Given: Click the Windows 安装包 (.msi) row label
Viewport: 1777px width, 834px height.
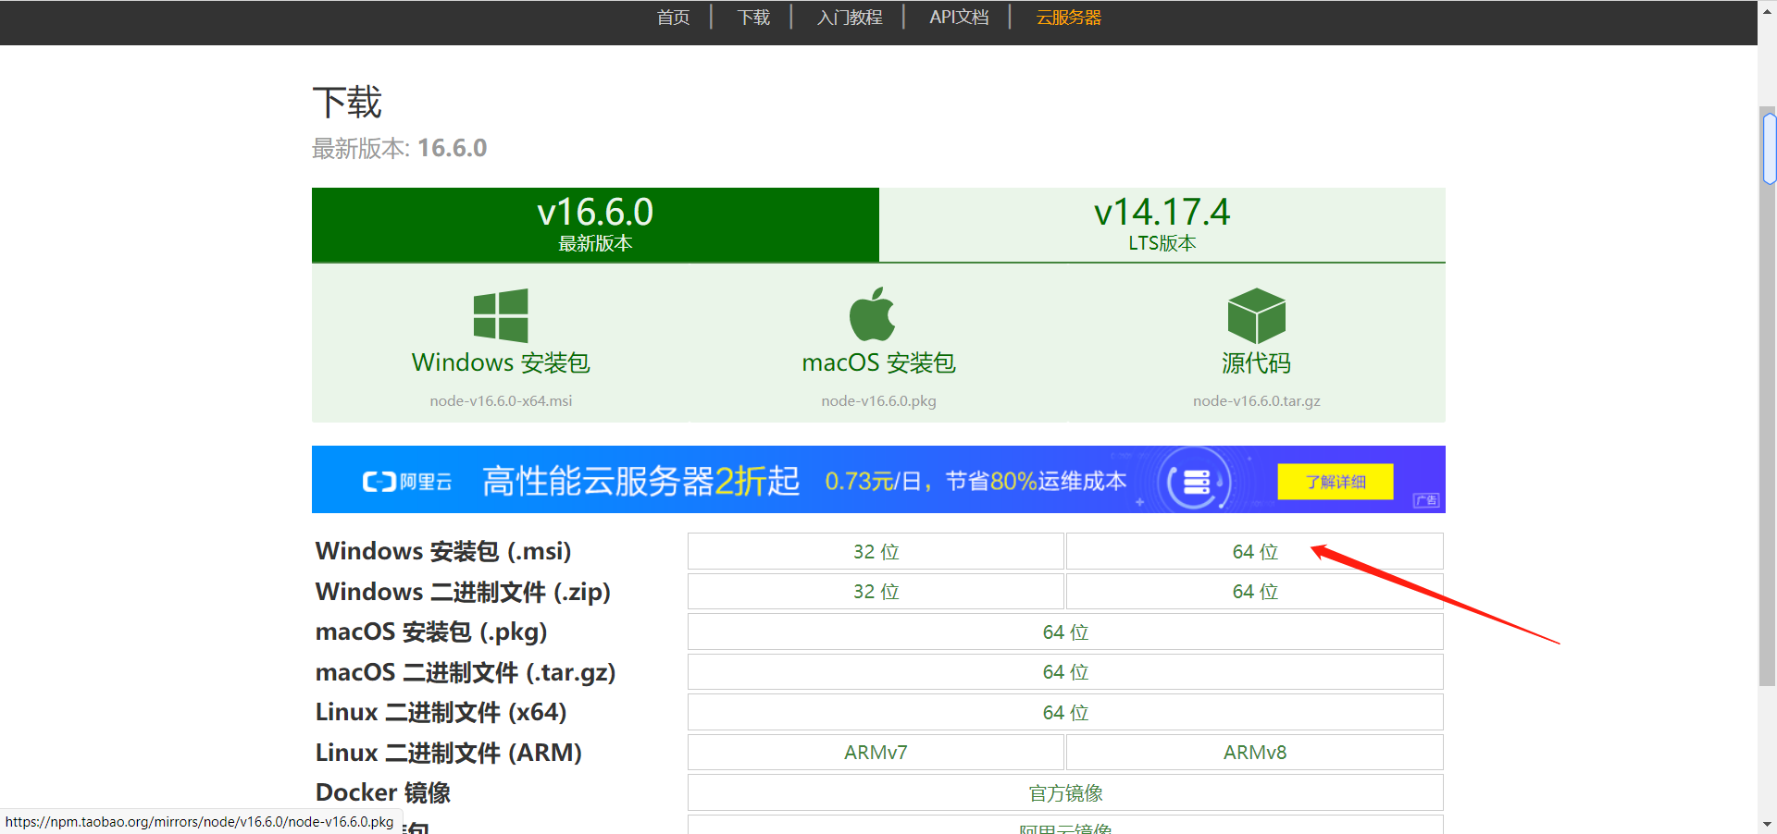Looking at the screenshot, I should (443, 551).
